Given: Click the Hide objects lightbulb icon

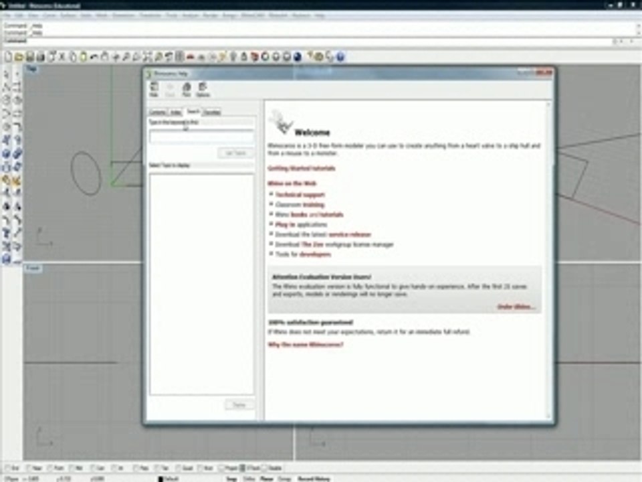Looking at the screenshot, I should point(233,56).
